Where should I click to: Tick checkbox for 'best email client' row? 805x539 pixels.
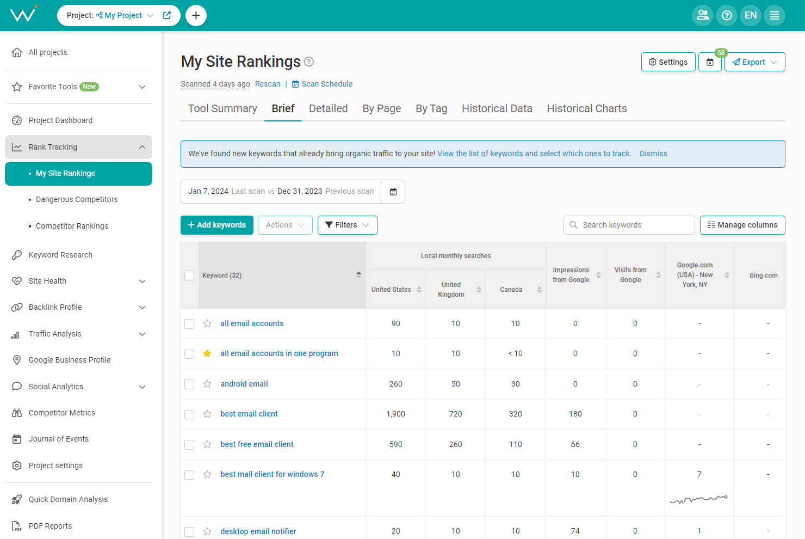point(189,414)
